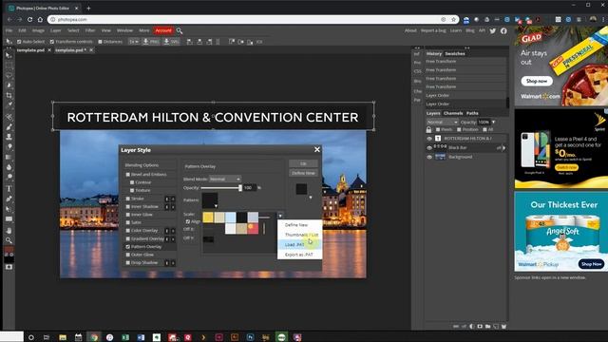Select the Move tool in left toolbar
The image size is (608, 342).
(9, 55)
